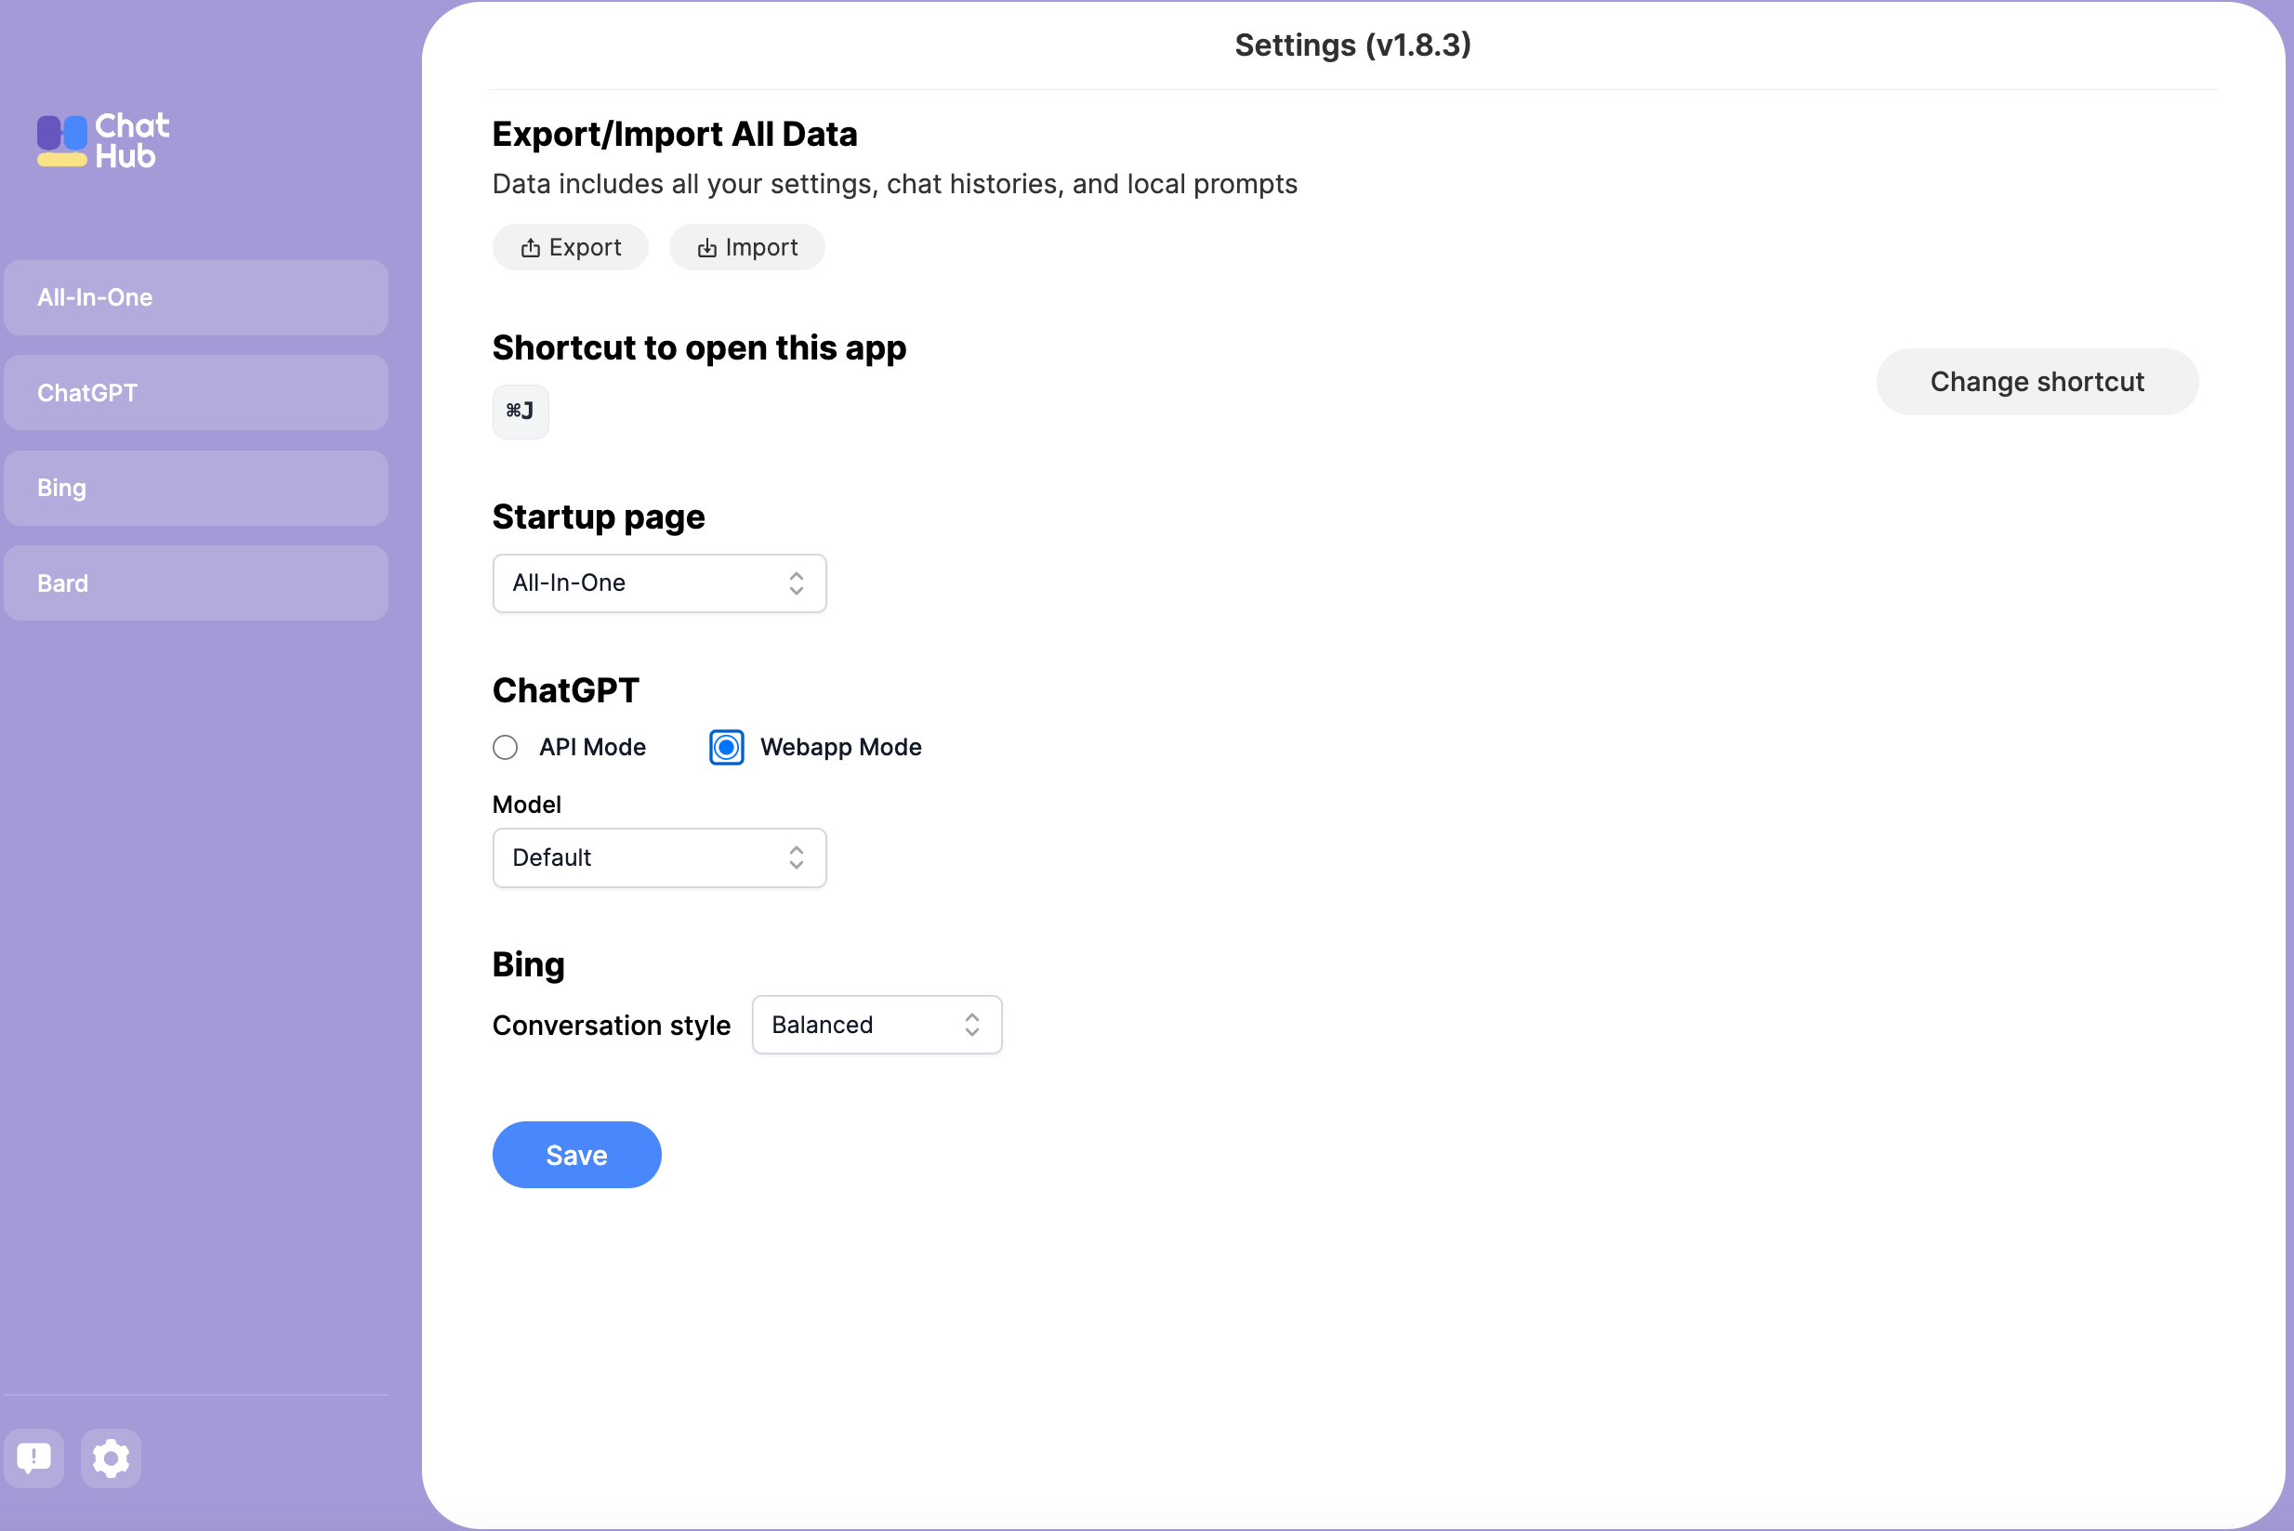The width and height of the screenshot is (2294, 1531).
Task: Click the Import download icon
Action: click(706, 248)
